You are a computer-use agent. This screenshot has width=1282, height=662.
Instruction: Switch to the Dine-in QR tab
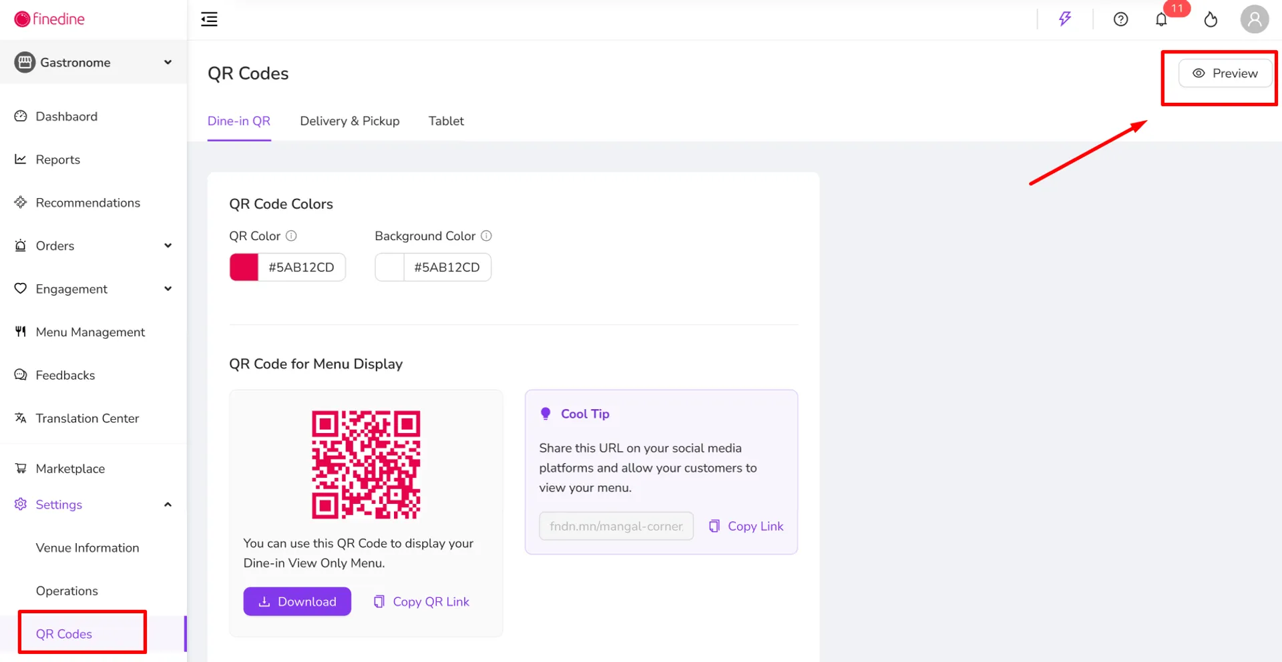coord(239,121)
